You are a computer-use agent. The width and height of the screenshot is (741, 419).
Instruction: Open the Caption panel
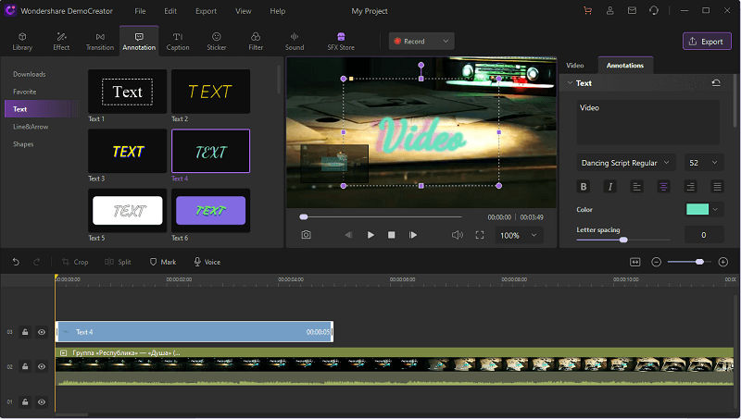(x=178, y=42)
